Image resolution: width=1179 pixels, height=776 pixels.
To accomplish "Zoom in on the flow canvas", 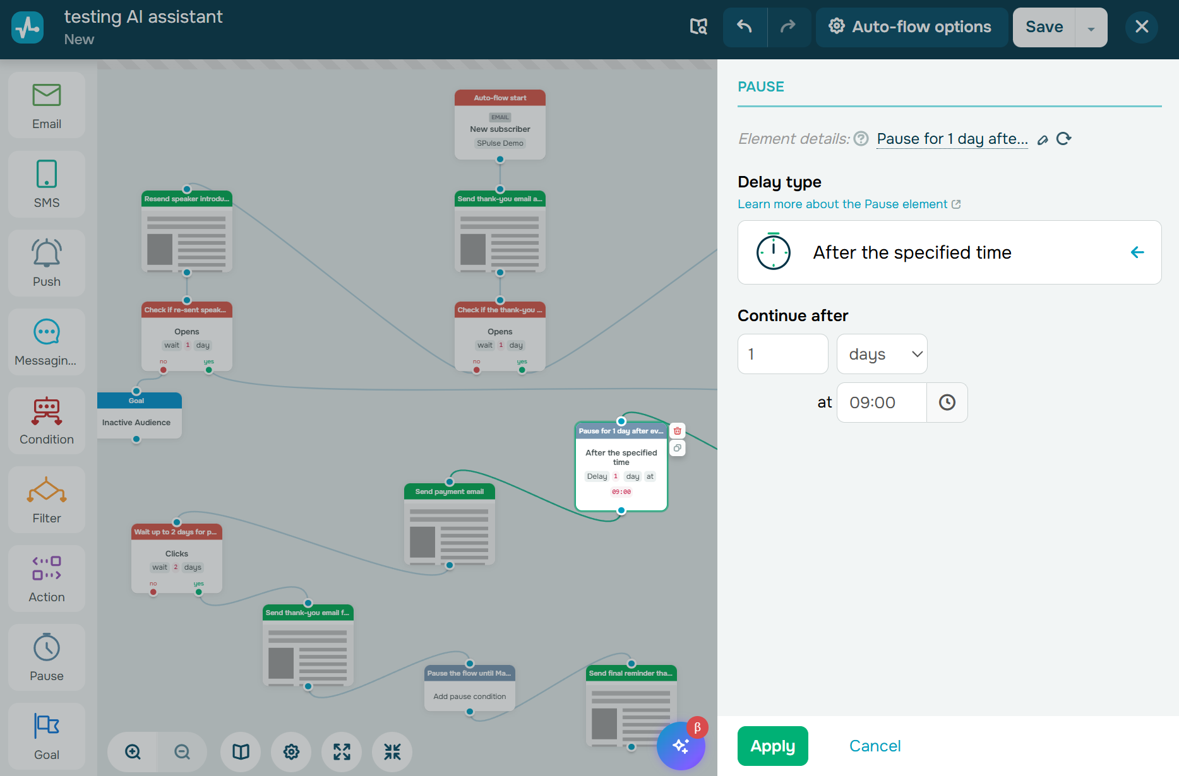I will pyautogui.click(x=133, y=752).
